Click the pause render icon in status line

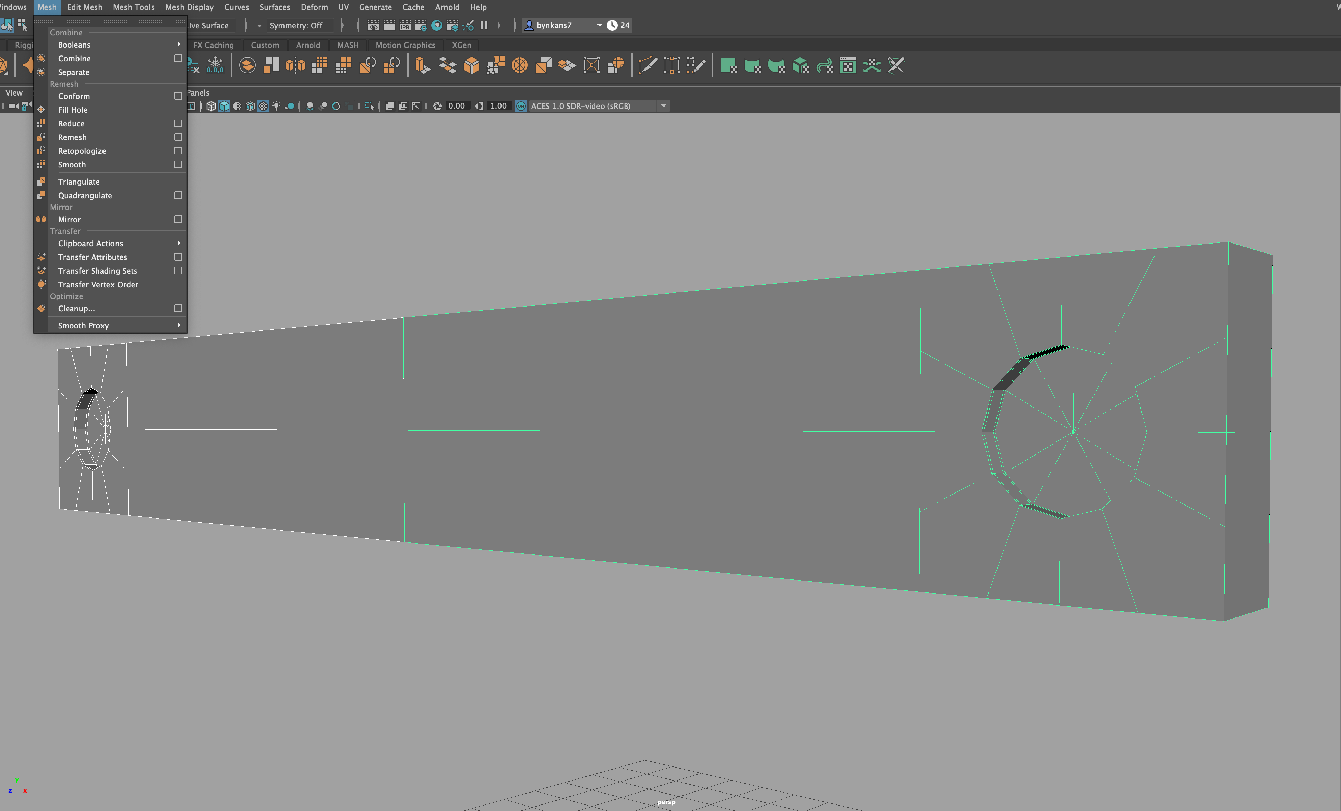point(484,25)
